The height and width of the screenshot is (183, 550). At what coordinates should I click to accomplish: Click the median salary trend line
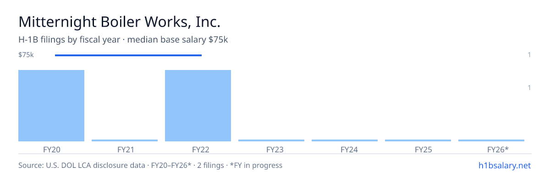(x=128, y=55)
